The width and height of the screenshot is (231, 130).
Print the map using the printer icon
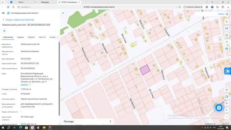(x=227, y=49)
